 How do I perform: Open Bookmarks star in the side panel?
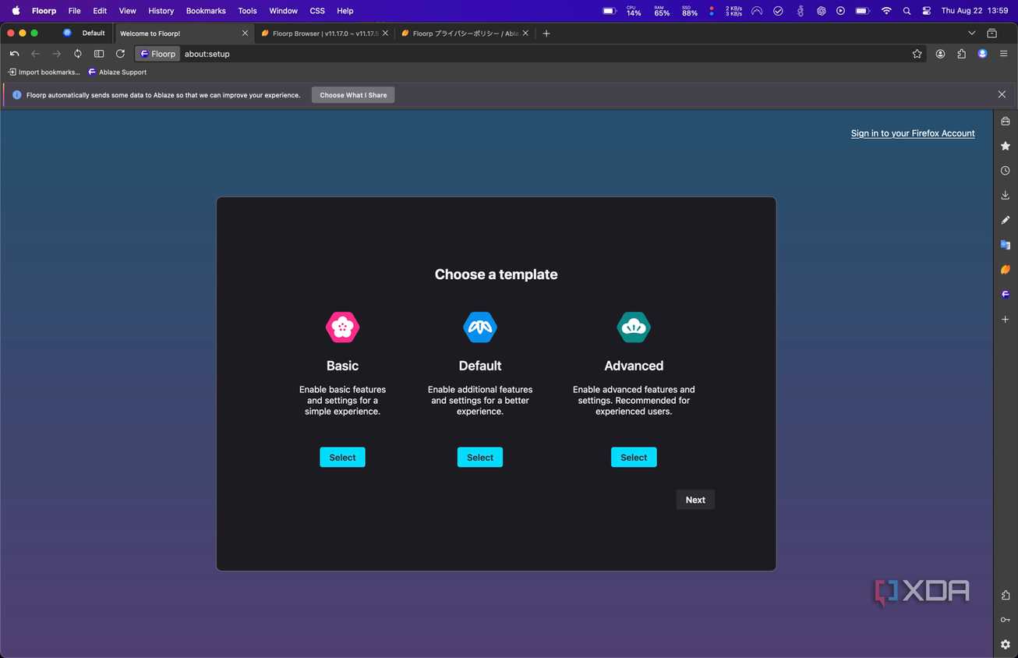pyautogui.click(x=1006, y=146)
